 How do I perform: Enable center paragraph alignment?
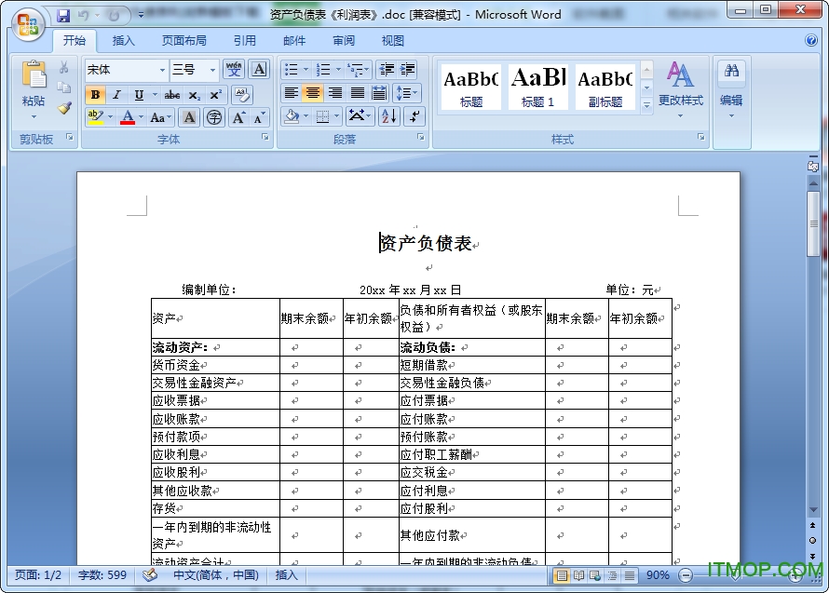coord(312,93)
